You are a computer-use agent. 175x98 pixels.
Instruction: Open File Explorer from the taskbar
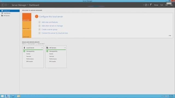point(19,96)
